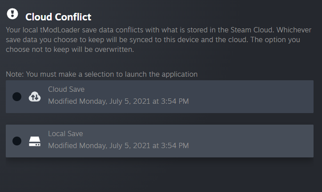
Task: Click the Cloud Save modified date line
Action: pos(118,101)
